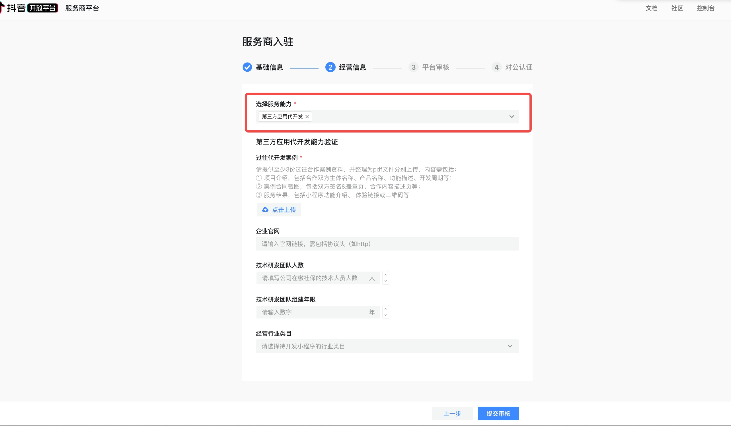The image size is (731, 426).
Task: Click the step 3 circle labeled 平台审核
Action: [413, 67]
